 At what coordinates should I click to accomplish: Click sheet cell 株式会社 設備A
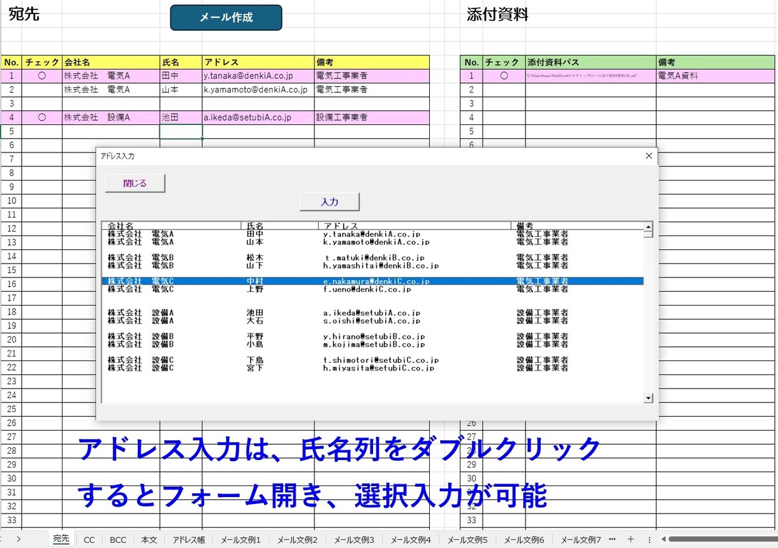point(111,117)
